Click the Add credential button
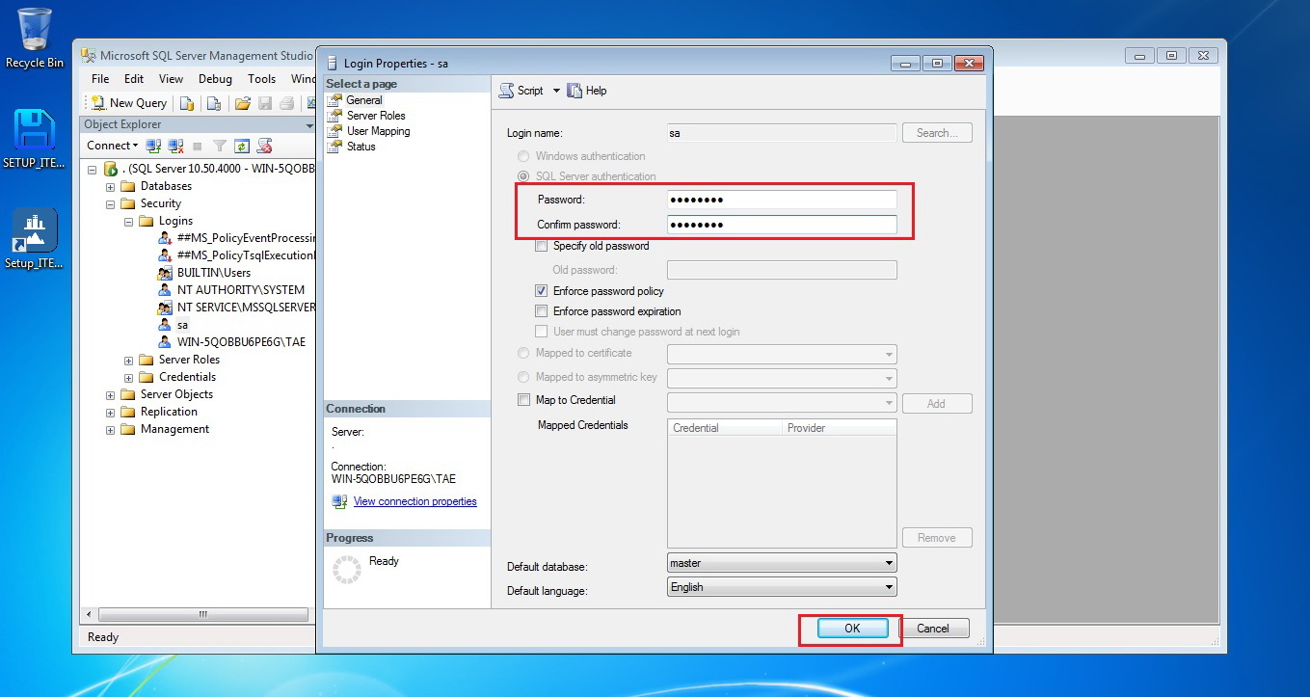This screenshot has width=1310, height=697. 937,404
